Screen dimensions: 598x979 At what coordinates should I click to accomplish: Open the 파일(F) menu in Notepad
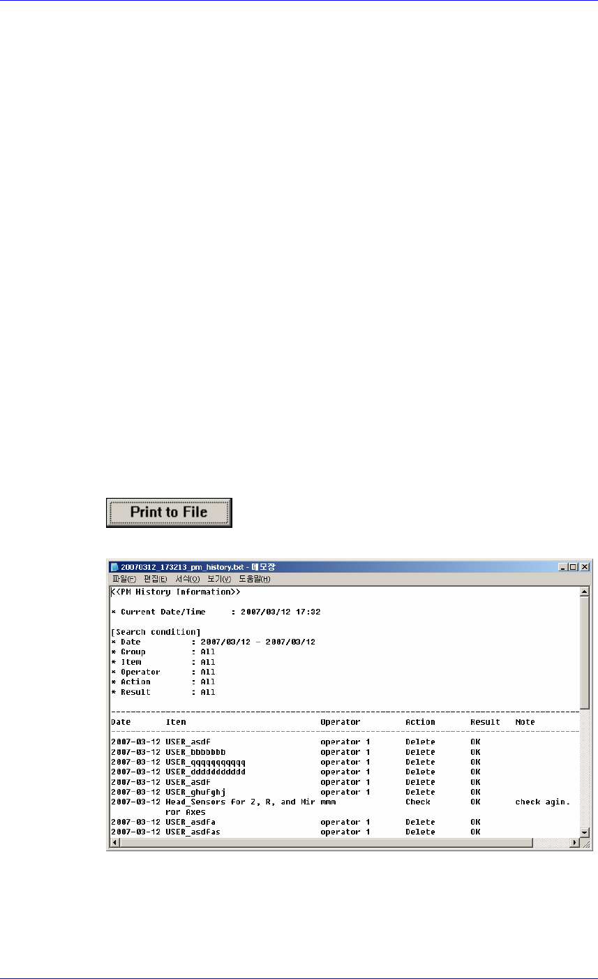tap(126, 579)
